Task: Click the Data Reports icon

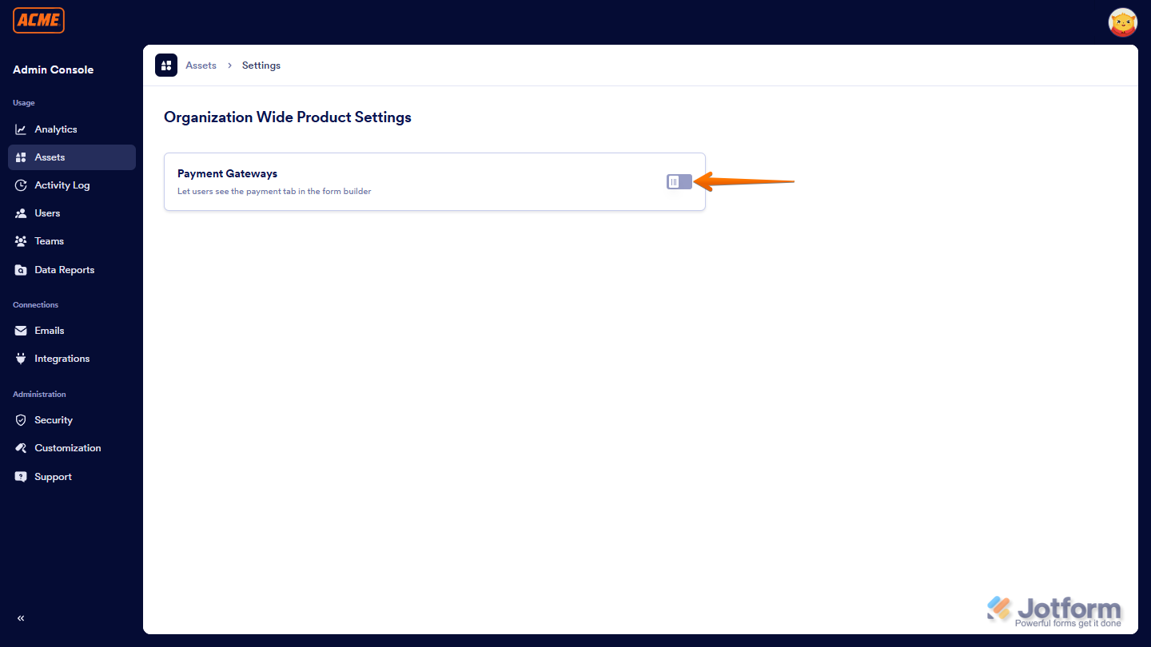Action: click(20, 269)
